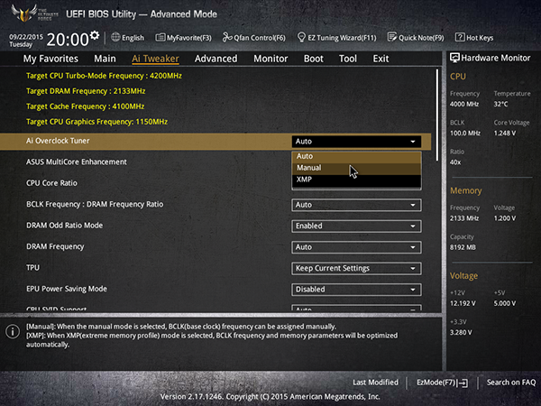
Task: Select EPU Power Saving Mode label
Action: coord(67,289)
